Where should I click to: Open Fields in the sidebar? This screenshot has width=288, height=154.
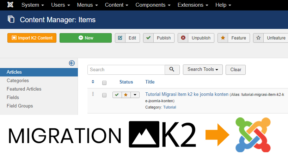[13, 98]
